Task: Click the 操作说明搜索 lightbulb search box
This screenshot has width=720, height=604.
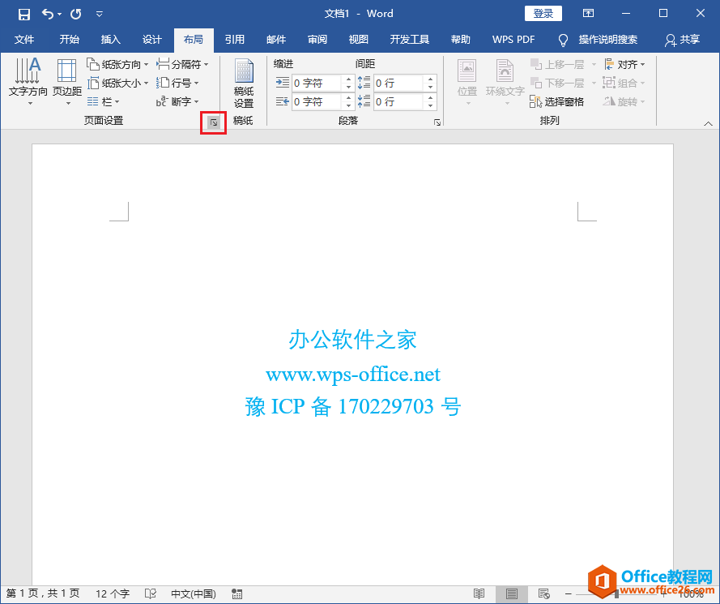Action: 598,40
